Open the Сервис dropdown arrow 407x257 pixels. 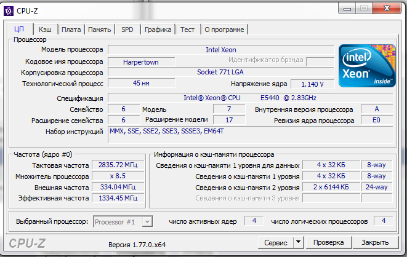(x=298, y=242)
